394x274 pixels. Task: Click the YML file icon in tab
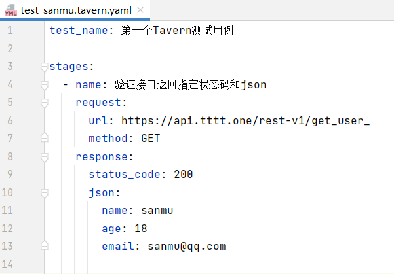pos(10,10)
